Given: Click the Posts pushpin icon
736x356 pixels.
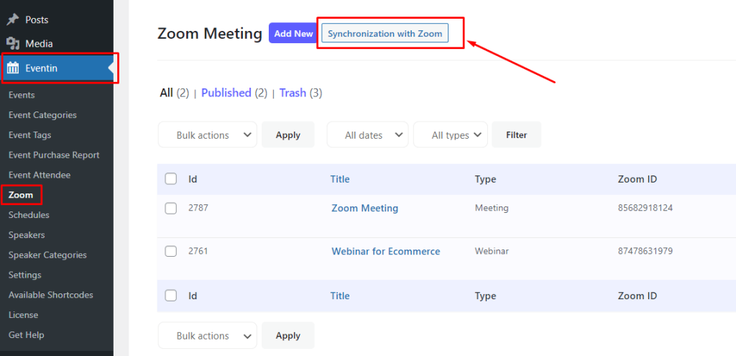Looking at the screenshot, I should tap(13, 19).
